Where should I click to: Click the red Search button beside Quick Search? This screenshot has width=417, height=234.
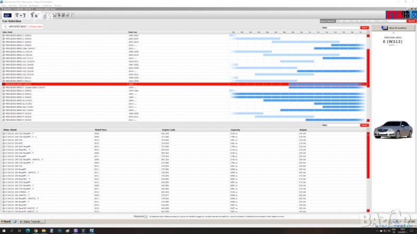(410, 21)
